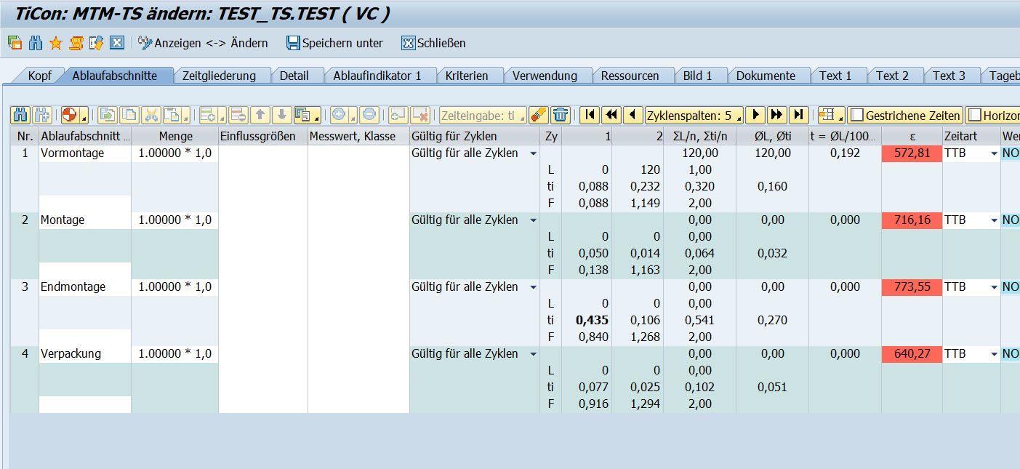Open the Ressourcen tab
This screenshot has width=1020, height=469.
[x=630, y=76]
